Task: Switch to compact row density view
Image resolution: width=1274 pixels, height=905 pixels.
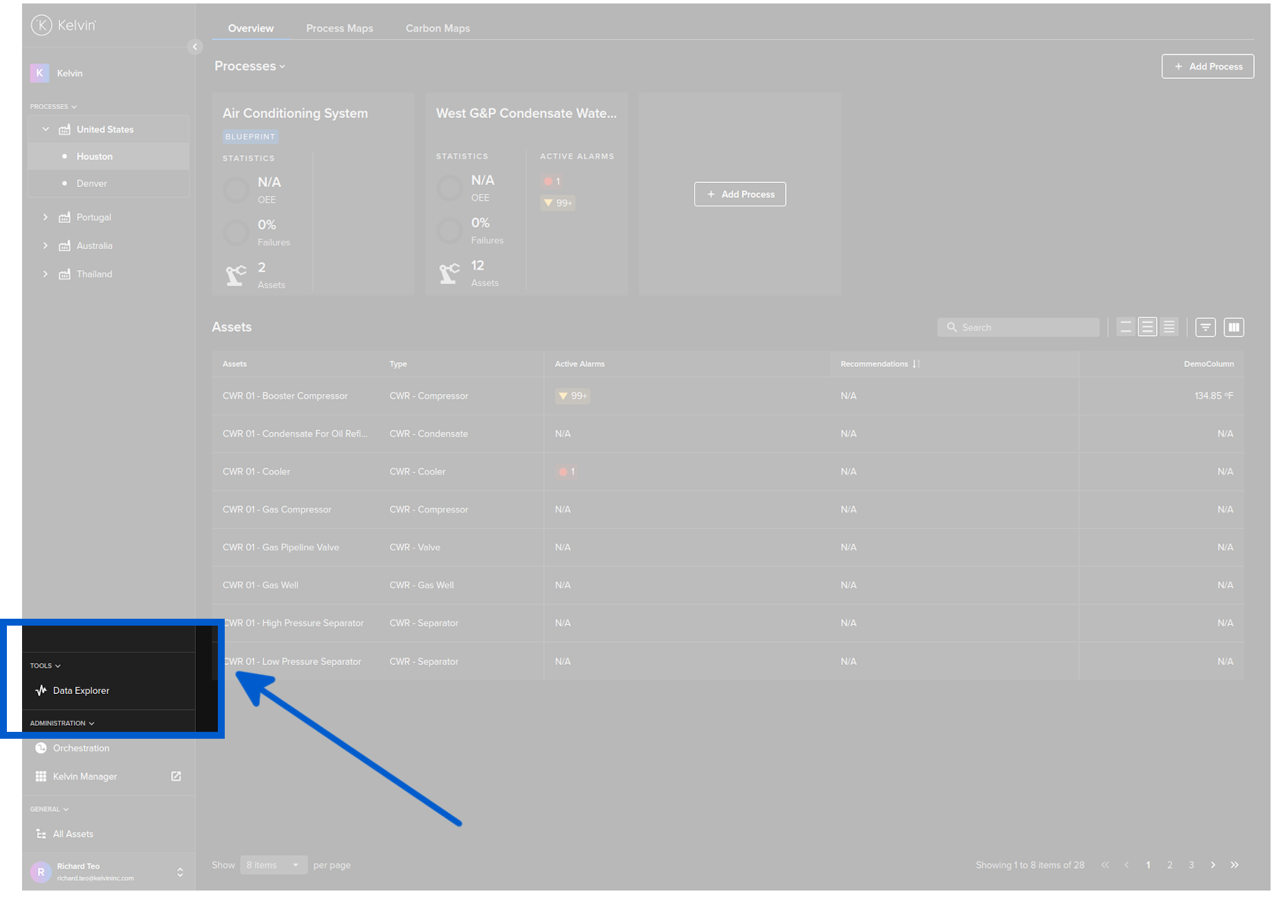Action: point(1169,328)
